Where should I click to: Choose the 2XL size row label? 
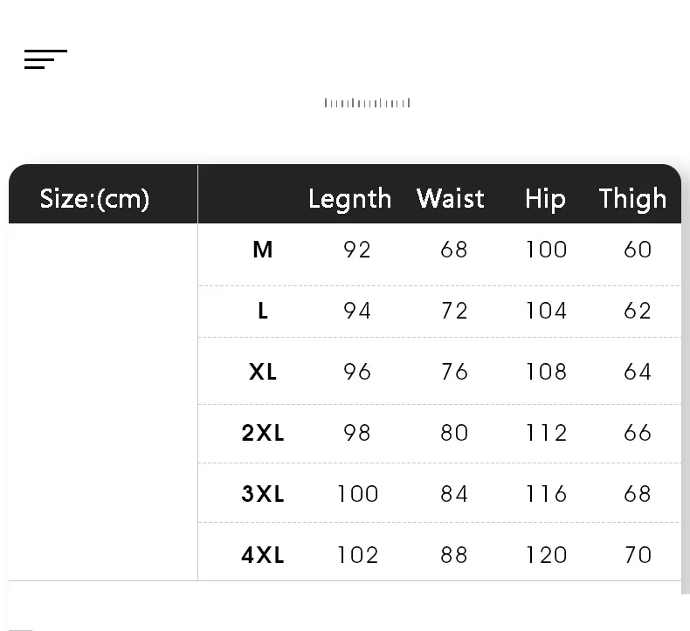click(x=262, y=433)
